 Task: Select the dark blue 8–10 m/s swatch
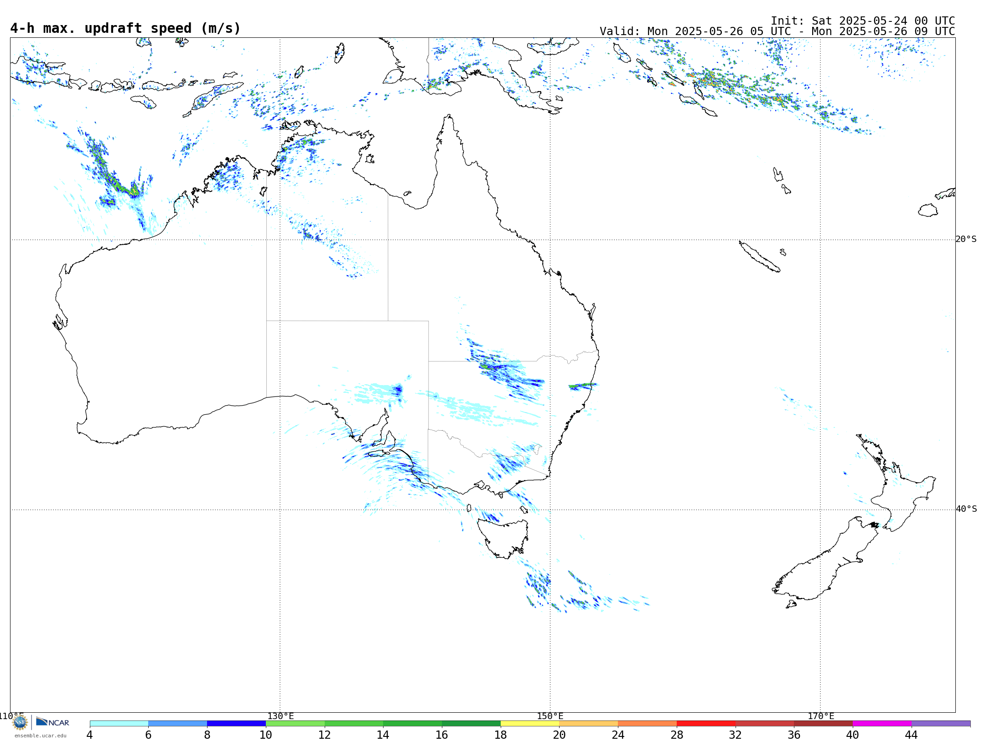point(237,724)
